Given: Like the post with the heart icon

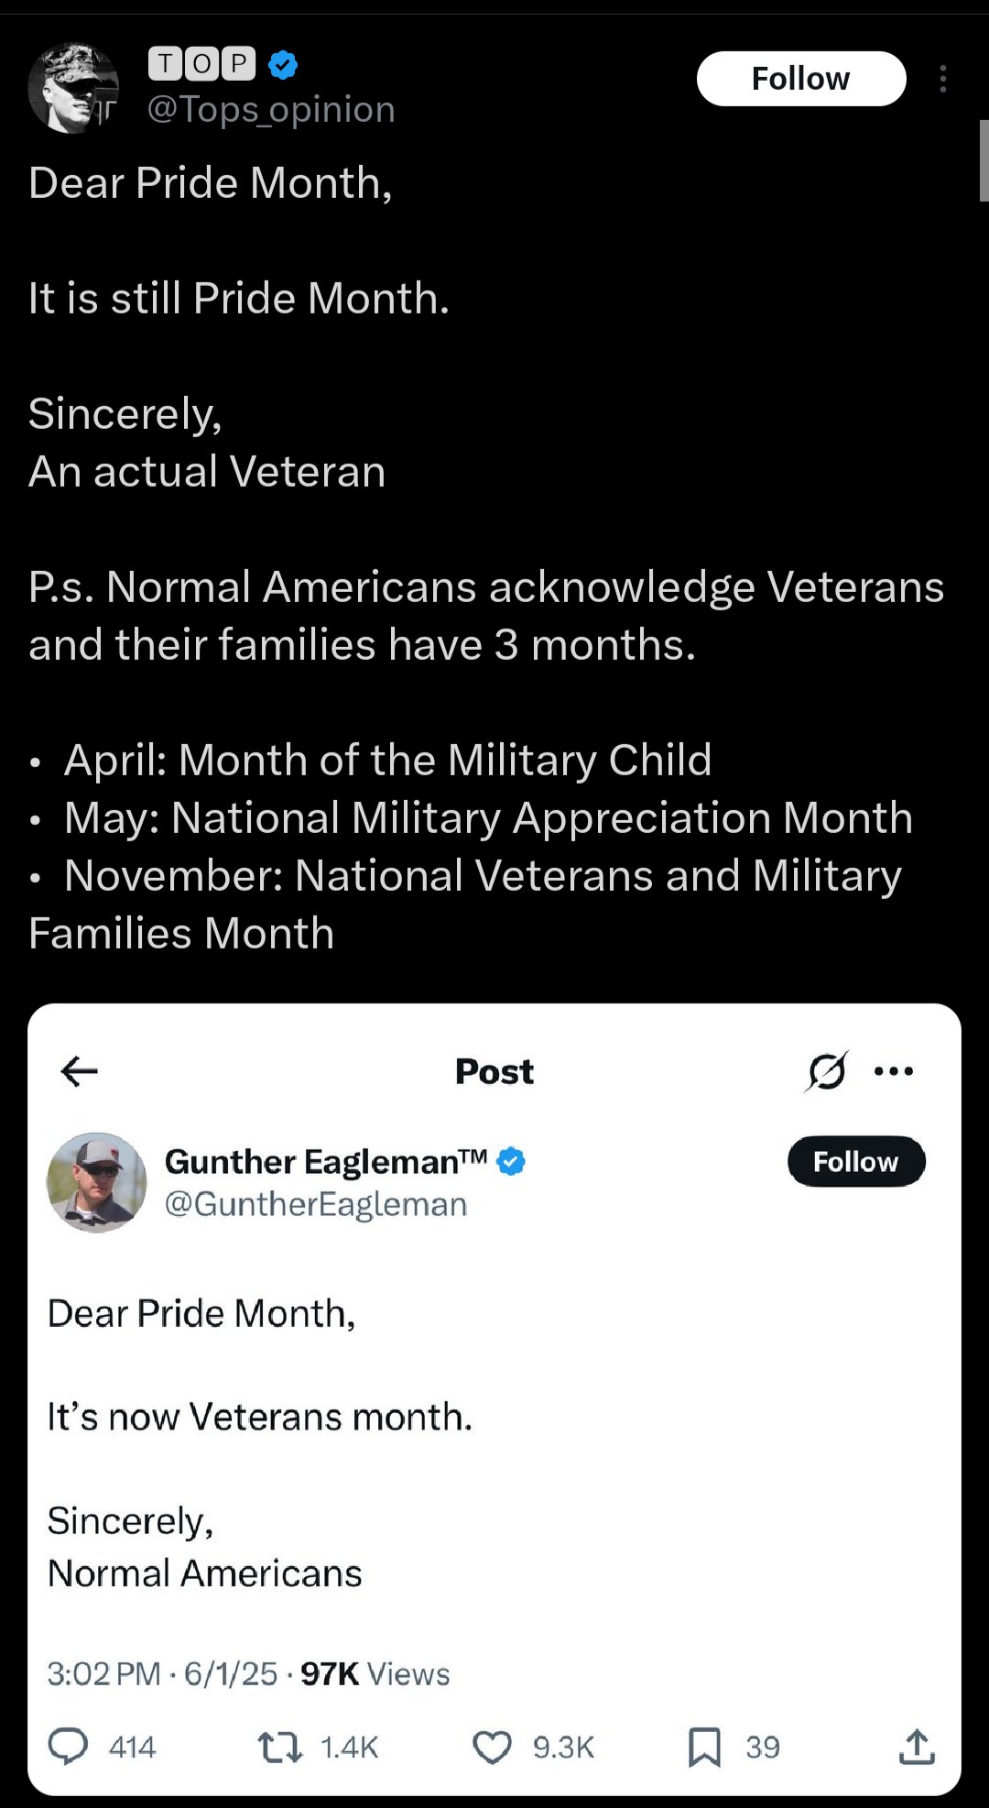Looking at the screenshot, I should (492, 1747).
